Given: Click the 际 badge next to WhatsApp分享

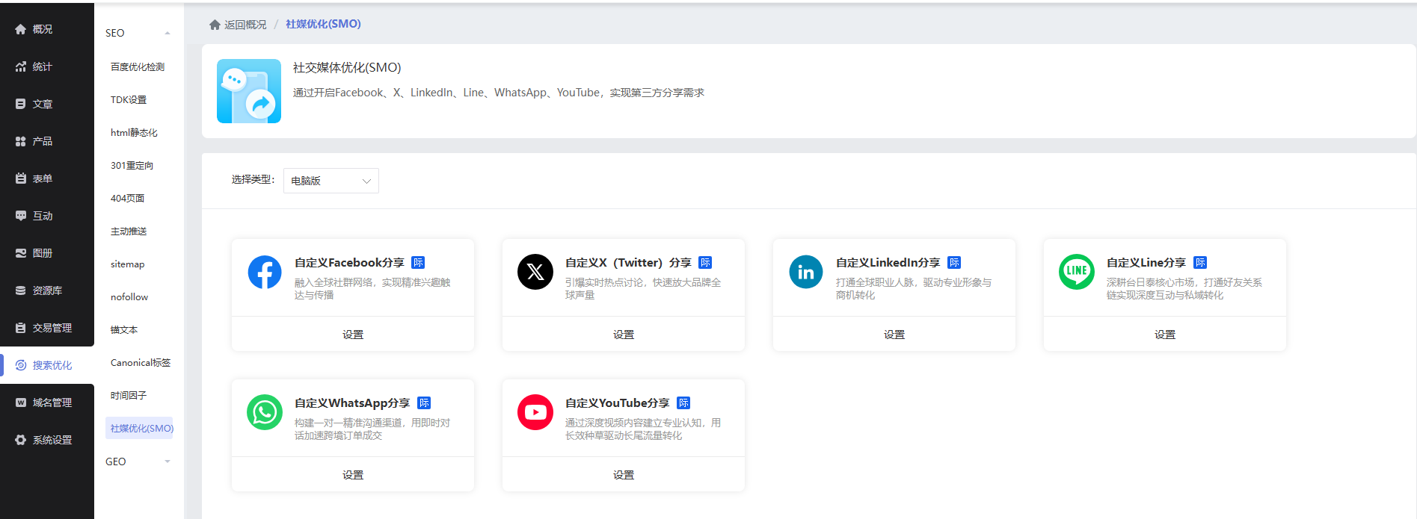Looking at the screenshot, I should click(x=424, y=403).
